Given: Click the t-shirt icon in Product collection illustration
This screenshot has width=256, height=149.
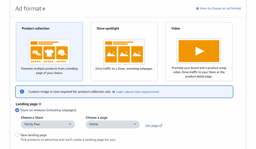Looking at the screenshot, I should pos(49,52).
